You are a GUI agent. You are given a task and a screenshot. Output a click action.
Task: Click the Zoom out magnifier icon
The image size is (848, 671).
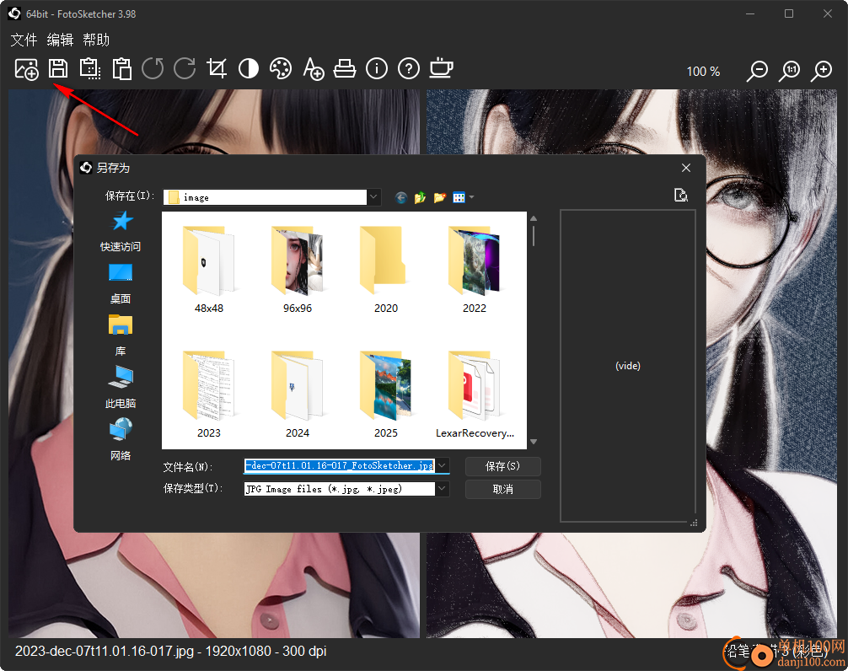pos(758,71)
